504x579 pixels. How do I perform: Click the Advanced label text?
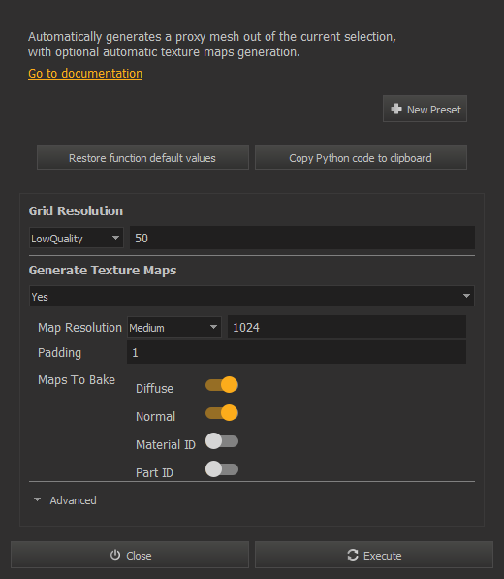pos(73,500)
